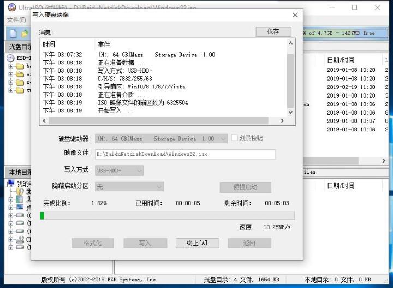Click the date entry 2019-01-08 10:07
The height and width of the screenshot is (288, 393).
pyautogui.click(x=351, y=121)
